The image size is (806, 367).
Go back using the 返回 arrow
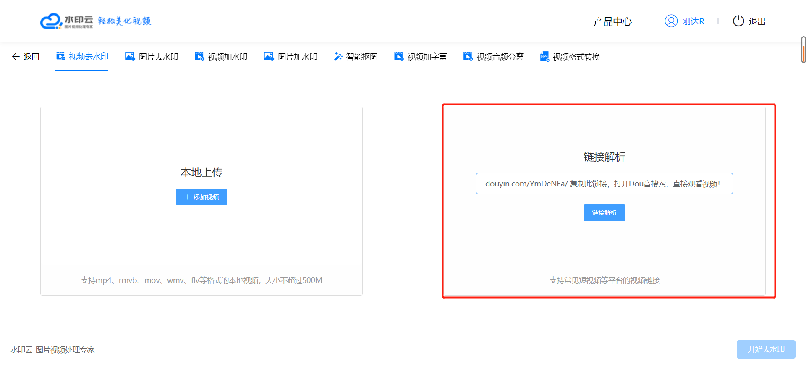tap(16, 57)
